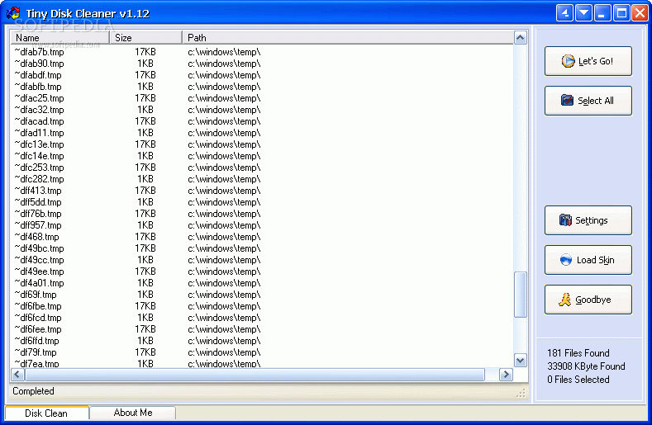Select file ~dfab7b.tmp
This screenshot has height=425, width=652.
pyautogui.click(x=40, y=52)
